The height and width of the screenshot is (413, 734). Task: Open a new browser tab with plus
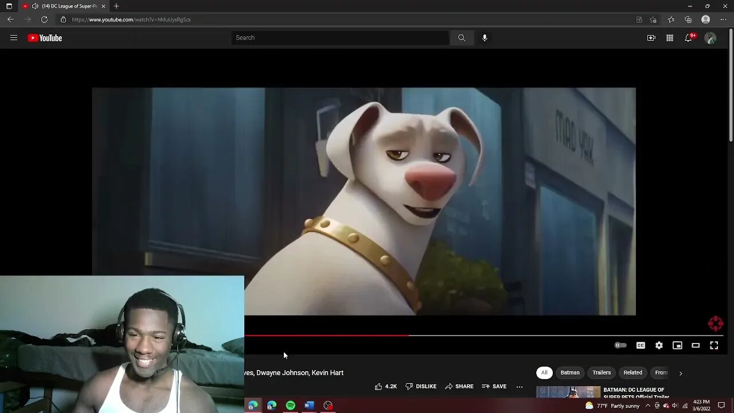pyautogui.click(x=116, y=6)
